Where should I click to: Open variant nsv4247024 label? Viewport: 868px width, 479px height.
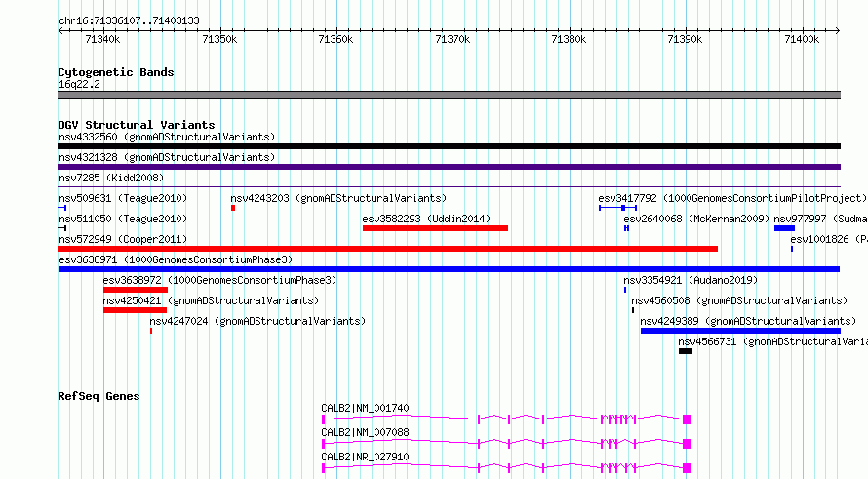(x=257, y=321)
